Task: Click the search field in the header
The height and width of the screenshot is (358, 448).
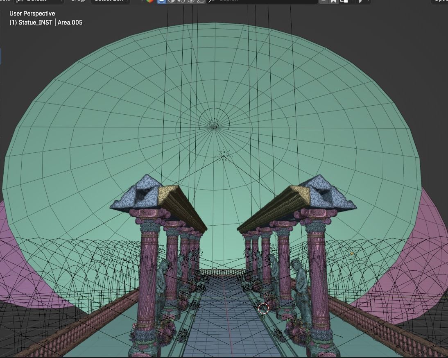Action: (262, 1)
